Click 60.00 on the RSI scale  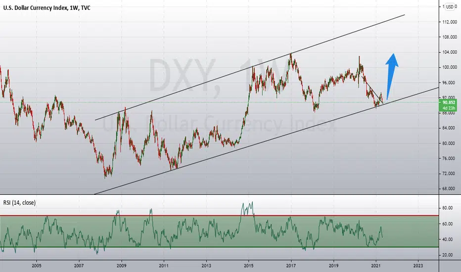[447, 224]
